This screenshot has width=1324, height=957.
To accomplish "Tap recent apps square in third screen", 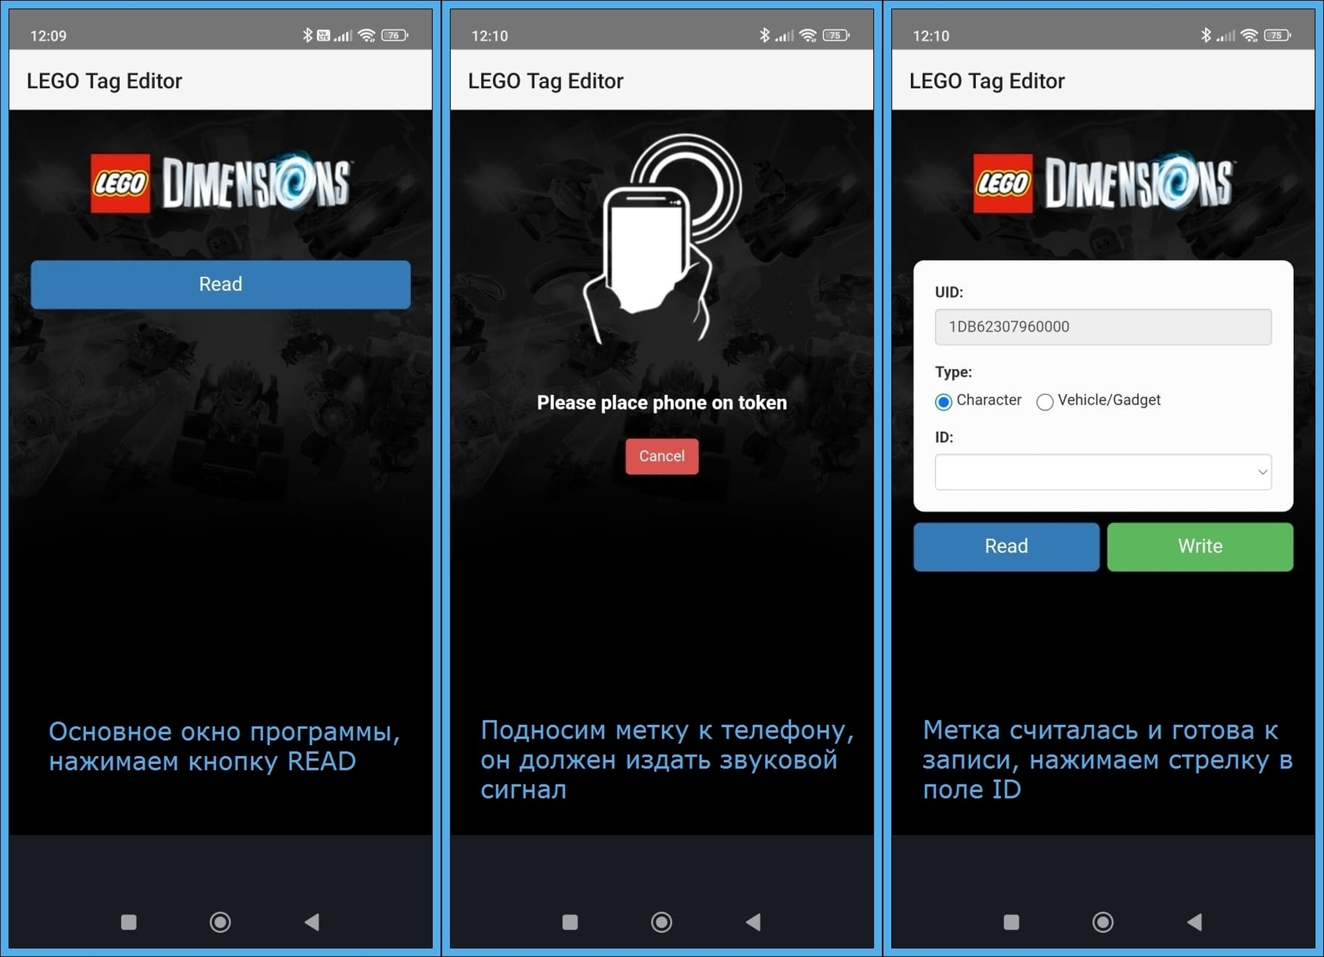I will click(x=1011, y=922).
